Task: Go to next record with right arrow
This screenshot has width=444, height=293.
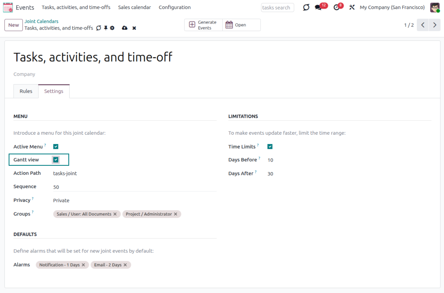Action: [x=434, y=25]
